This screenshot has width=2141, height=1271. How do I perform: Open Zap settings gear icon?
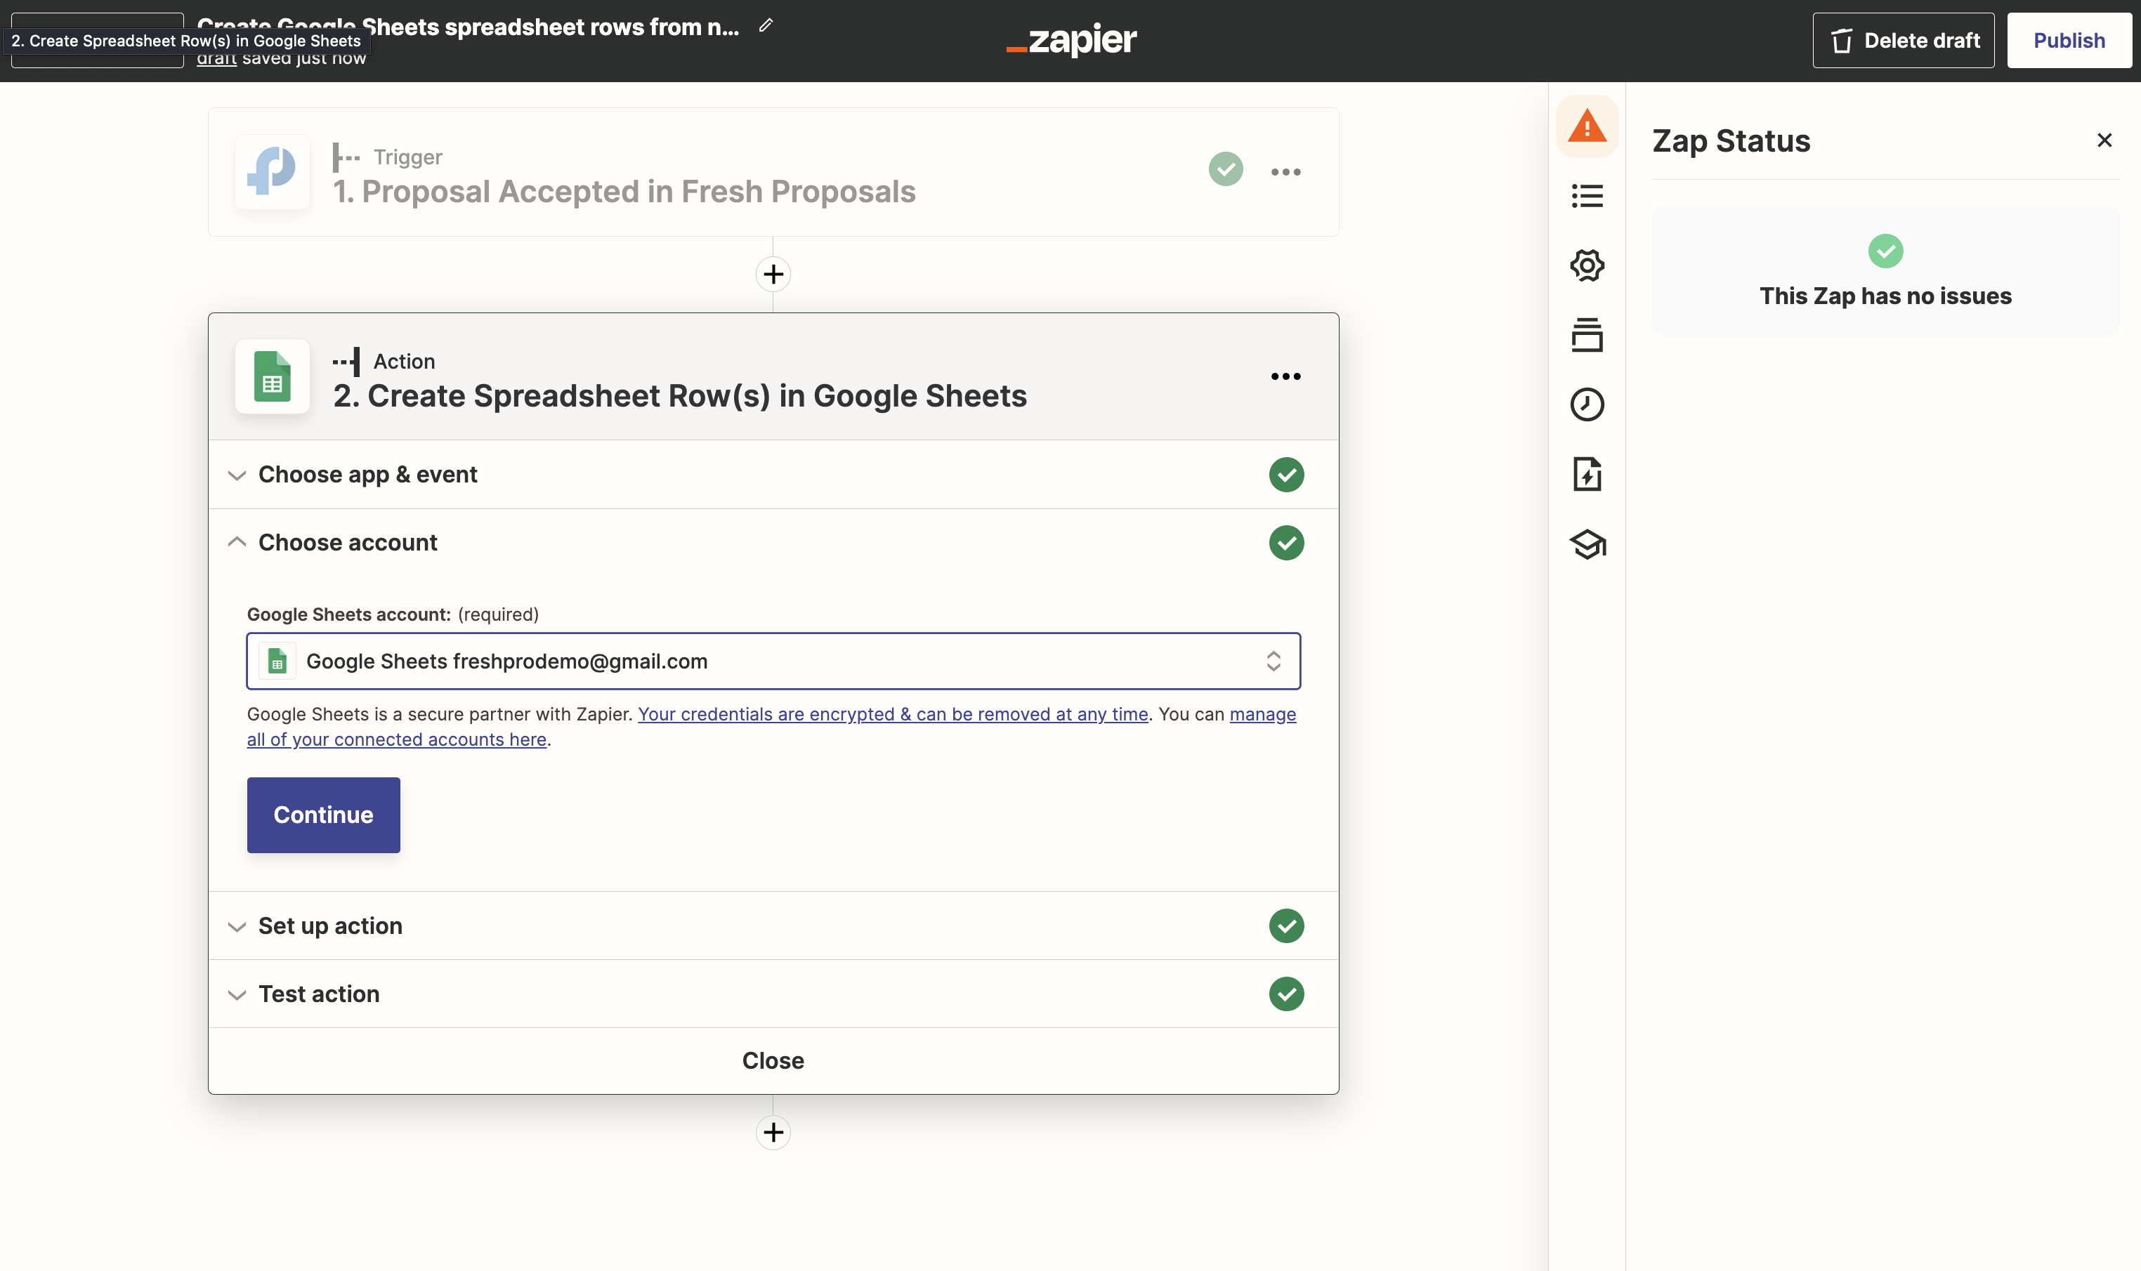click(x=1587, y=265)
